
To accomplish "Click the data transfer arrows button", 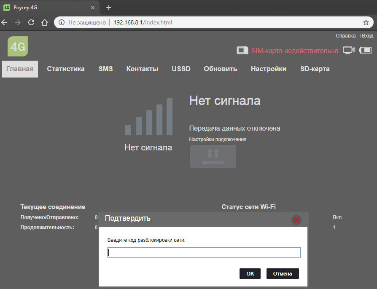I will 213,156.
